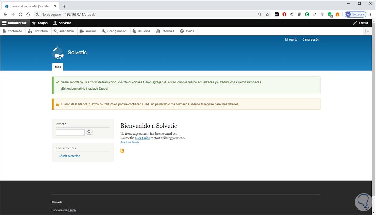
Task: Click Añadir contenido in Herramientas block
Action: coord(69,156)
